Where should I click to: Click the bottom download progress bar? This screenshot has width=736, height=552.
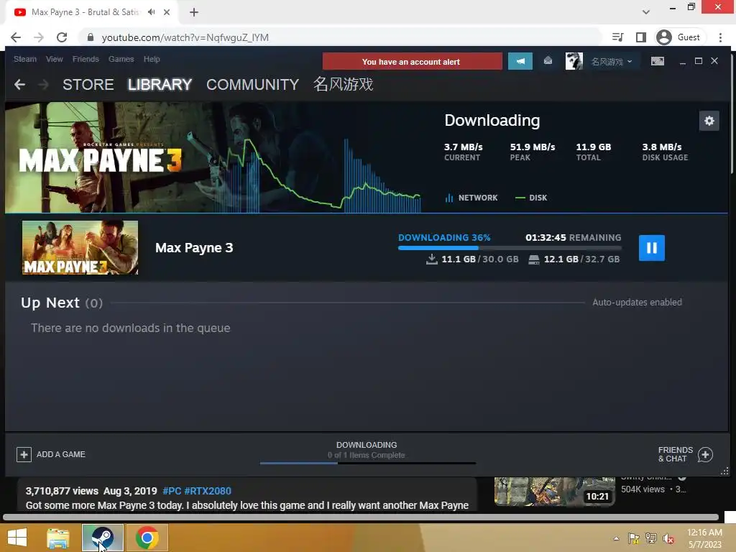[x=367, y=464]
